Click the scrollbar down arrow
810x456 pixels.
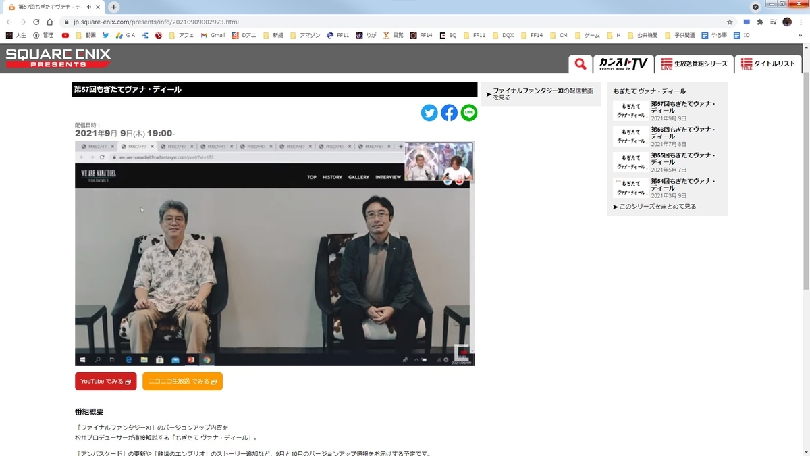tap(806, 451)
